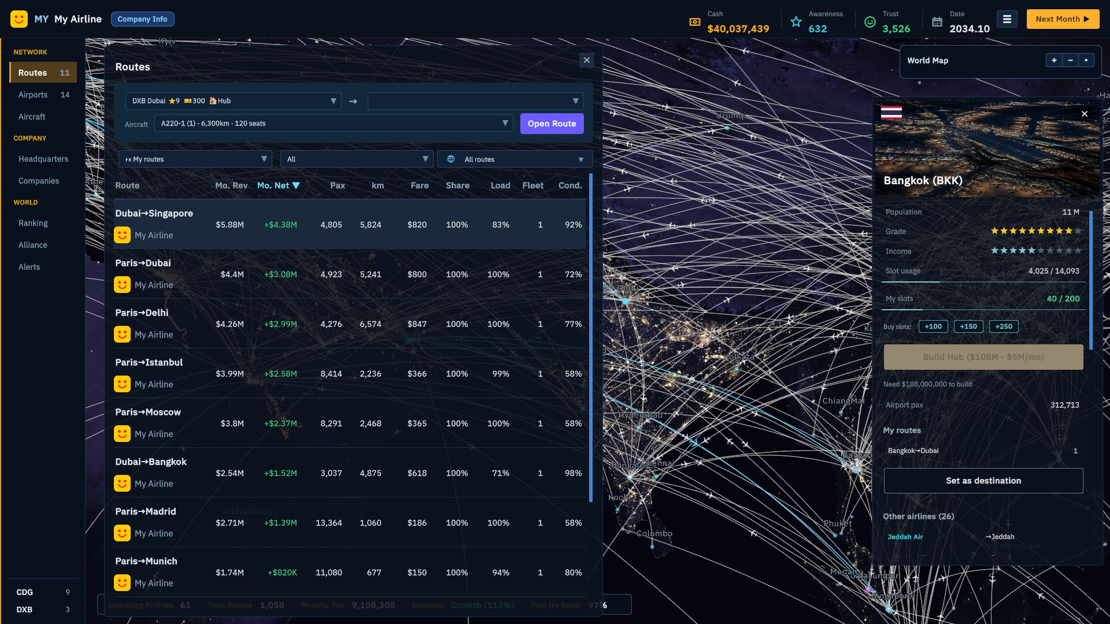Open Airports in sidebar
This screenshot has width=1110, height=624.
click(43, 95)
